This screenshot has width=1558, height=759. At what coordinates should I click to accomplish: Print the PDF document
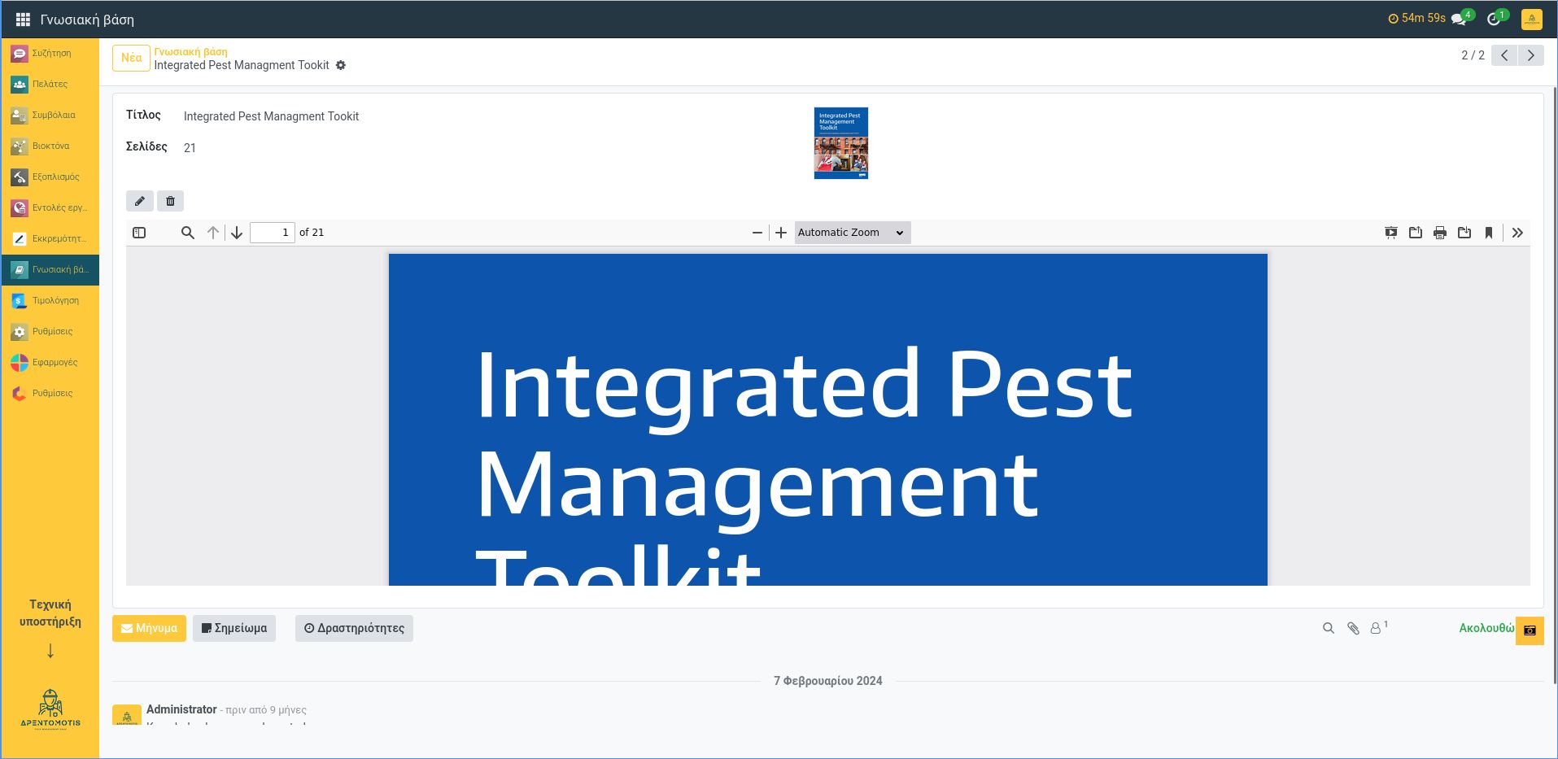[x=1440, y=233]
